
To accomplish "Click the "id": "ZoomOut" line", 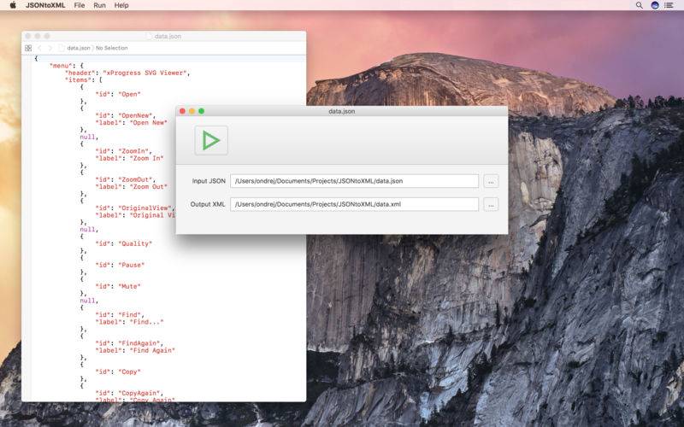I will point(126,179).
